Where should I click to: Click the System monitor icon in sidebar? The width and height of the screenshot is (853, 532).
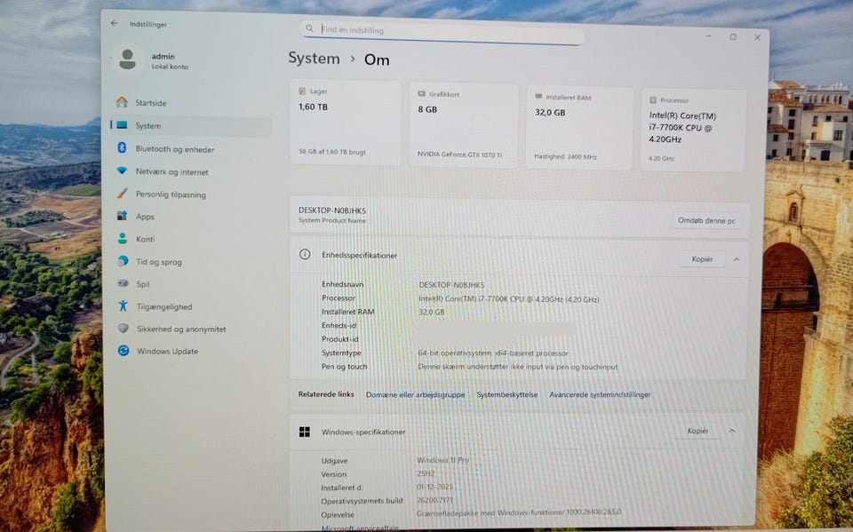[x=122, y=125]
